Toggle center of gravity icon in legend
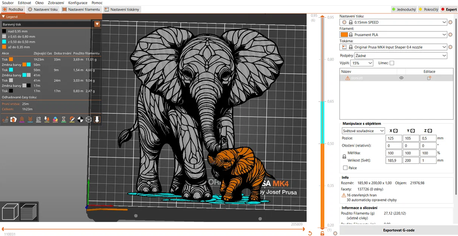458x236 pixels. click(x=80, y=119)
